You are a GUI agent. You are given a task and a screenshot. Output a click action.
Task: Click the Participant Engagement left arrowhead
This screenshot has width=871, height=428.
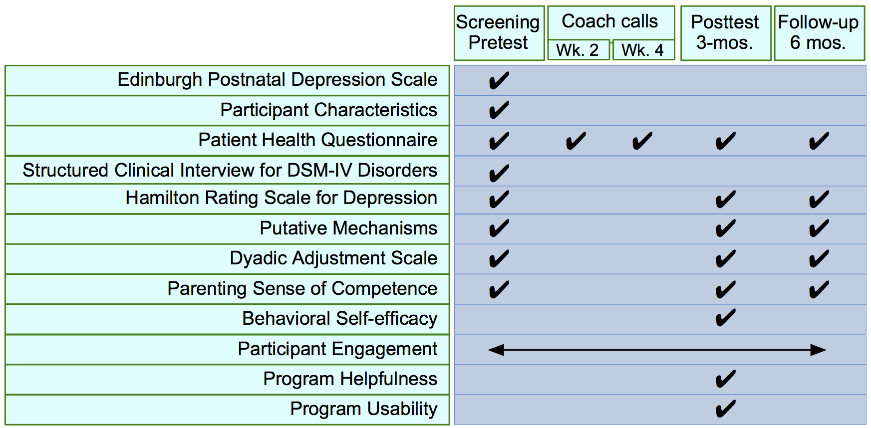[496, 350]
